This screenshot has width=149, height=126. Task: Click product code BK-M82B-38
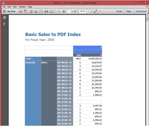click(64, 63)
